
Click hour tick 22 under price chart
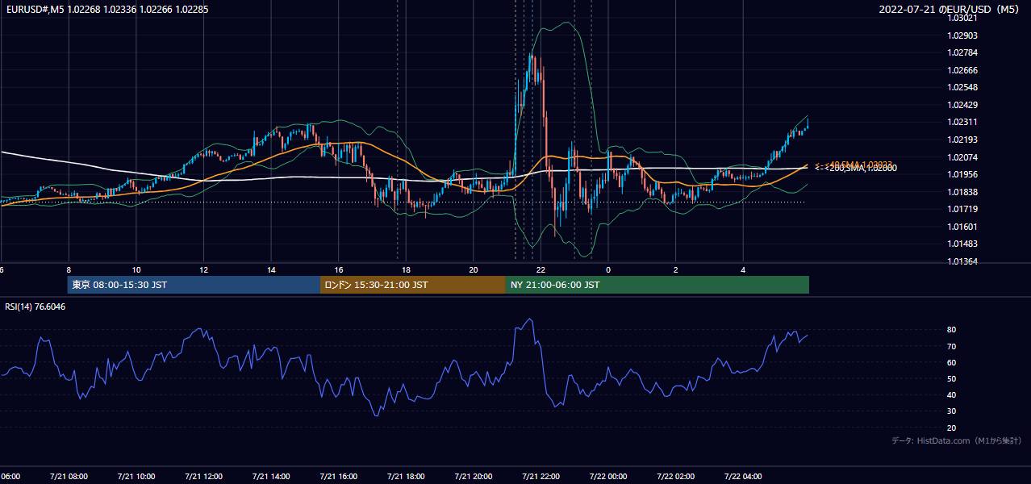pos(541,270)
